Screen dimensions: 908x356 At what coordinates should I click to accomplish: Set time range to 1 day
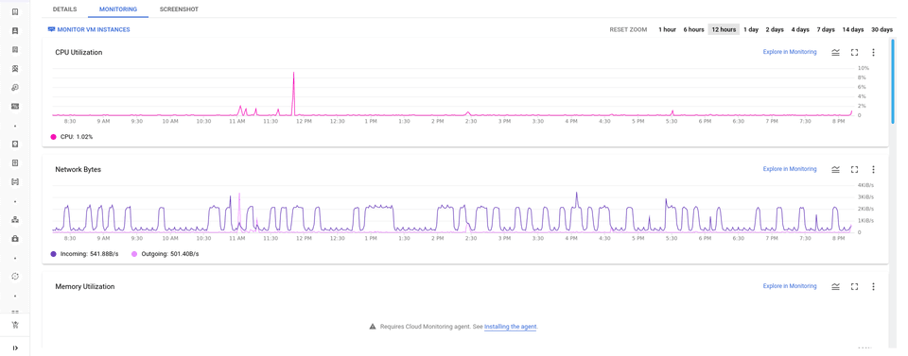(751, 29)
